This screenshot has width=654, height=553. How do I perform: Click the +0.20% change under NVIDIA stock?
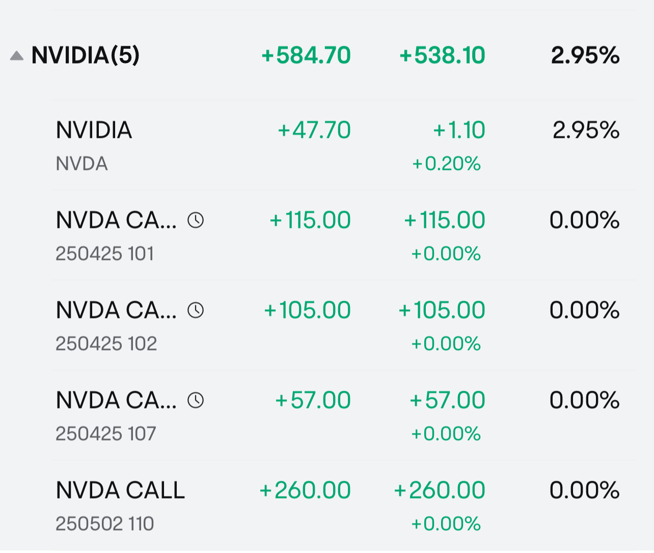(446, 164)
